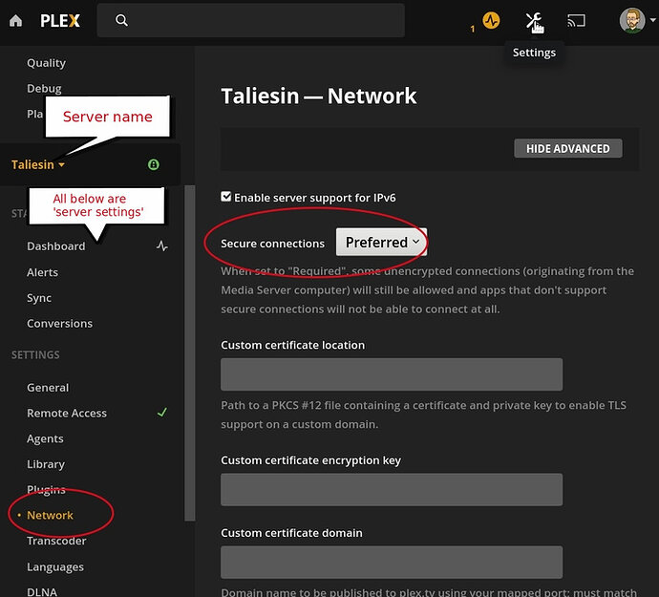Click the sidebar vertical scrollbar

pyautogui.click(x=189, y=352)
